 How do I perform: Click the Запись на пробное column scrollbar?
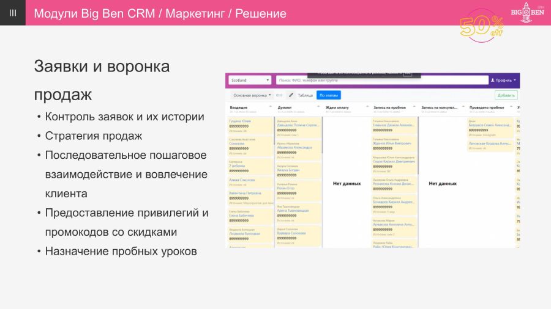click(418, 145)
